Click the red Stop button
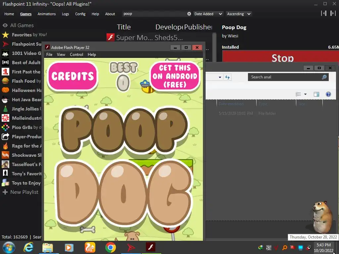Viewport: 339px width, 254px height. [281, 57]
